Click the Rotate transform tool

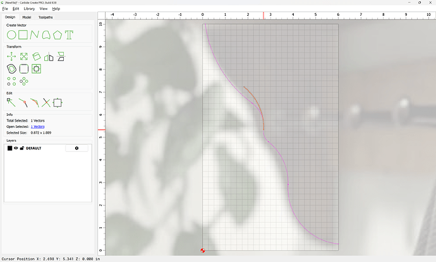pyautogui.click(x=36, y=56)
